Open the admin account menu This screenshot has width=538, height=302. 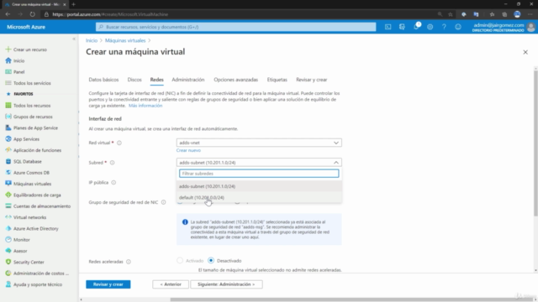504,27
